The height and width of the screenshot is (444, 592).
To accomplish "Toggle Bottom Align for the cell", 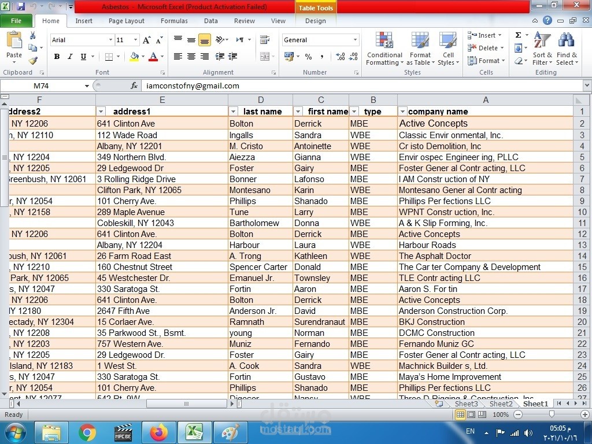I will pos(205,40).
